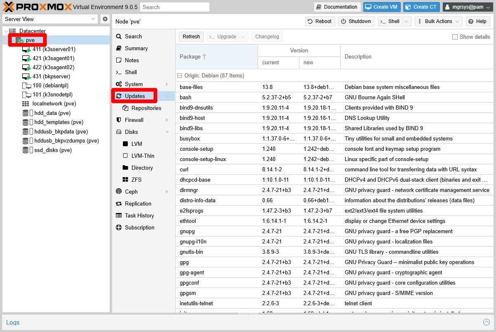Open the Bulk Actions menu

[x=438, y=21]
